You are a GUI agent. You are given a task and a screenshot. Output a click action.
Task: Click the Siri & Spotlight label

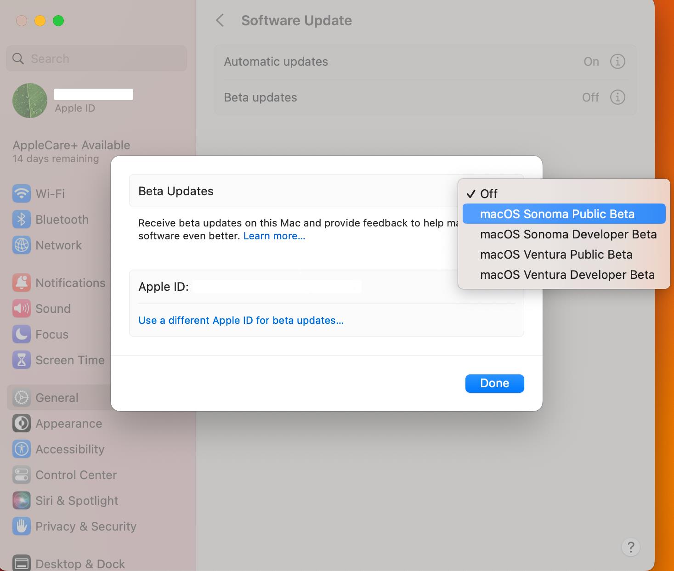coord(77,500)
